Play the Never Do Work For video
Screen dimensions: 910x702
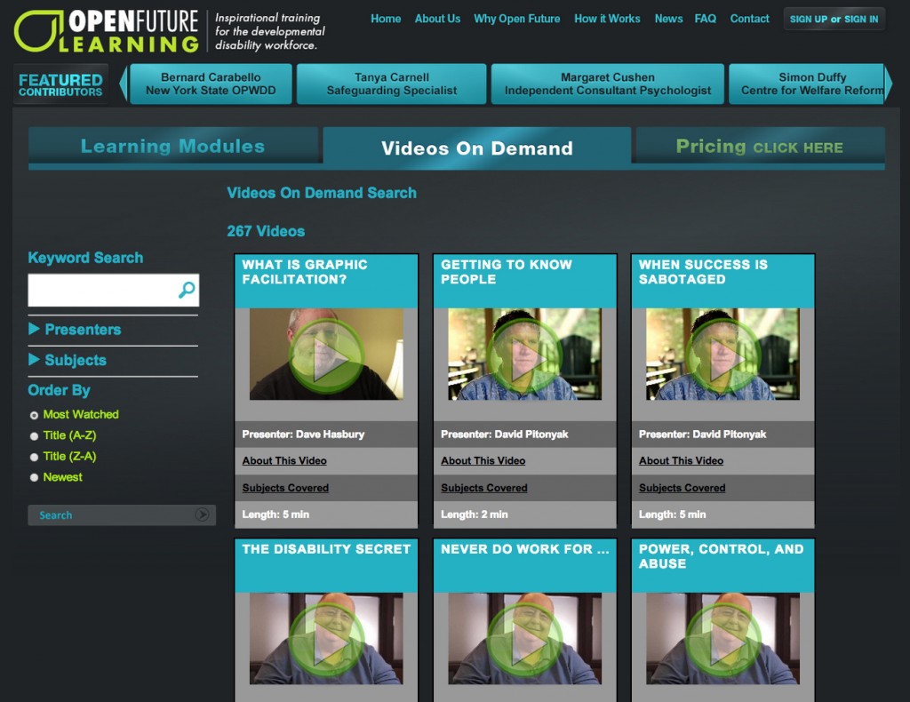[524, 639]
